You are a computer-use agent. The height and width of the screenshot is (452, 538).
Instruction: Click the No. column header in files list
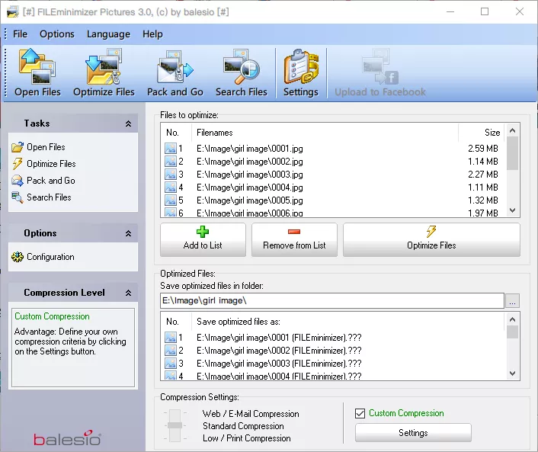click(x=176, y=133)
